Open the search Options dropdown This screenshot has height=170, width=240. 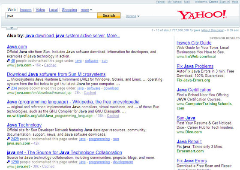click(132, 16)
